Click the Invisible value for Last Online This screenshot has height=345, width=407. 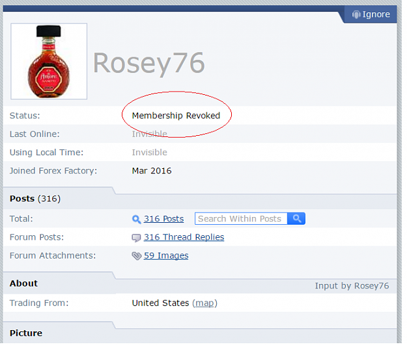150,134
